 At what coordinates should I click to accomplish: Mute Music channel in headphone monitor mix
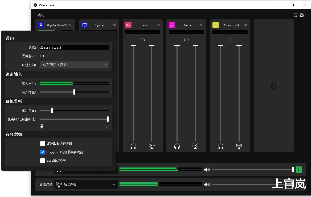[x=177, y=146]
